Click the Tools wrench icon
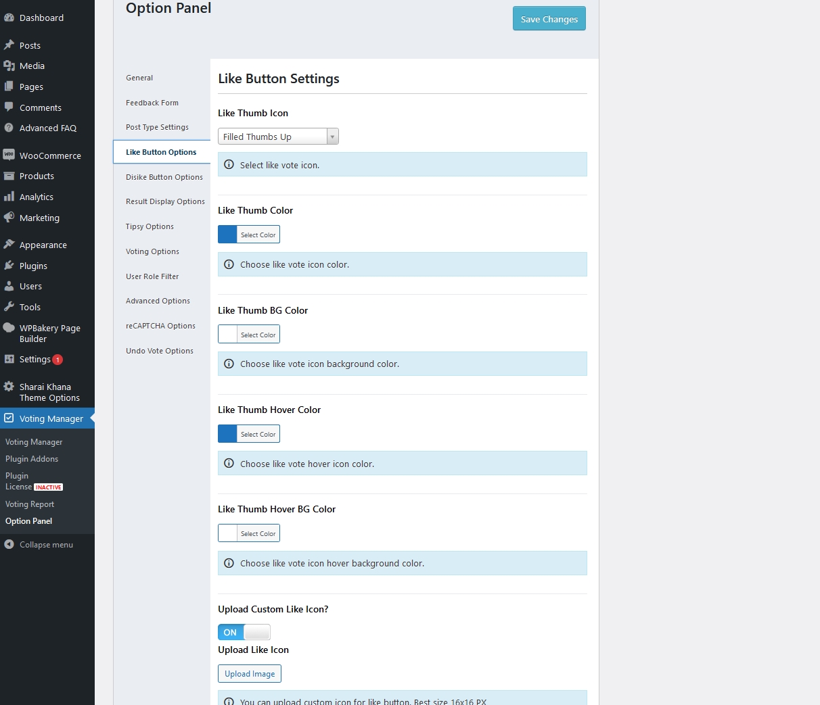Viewport: 820px width, 705px height. (x=9, y=307)
